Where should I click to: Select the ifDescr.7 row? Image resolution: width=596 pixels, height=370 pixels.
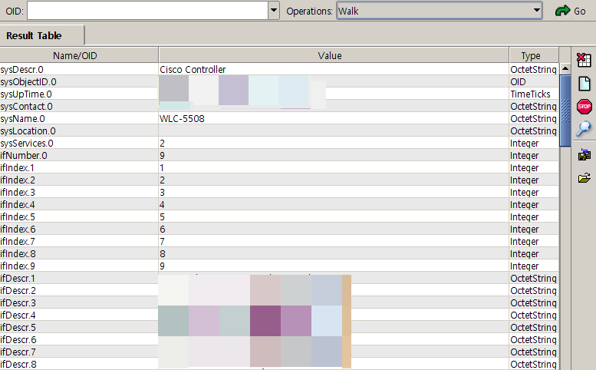click(279, 352)
